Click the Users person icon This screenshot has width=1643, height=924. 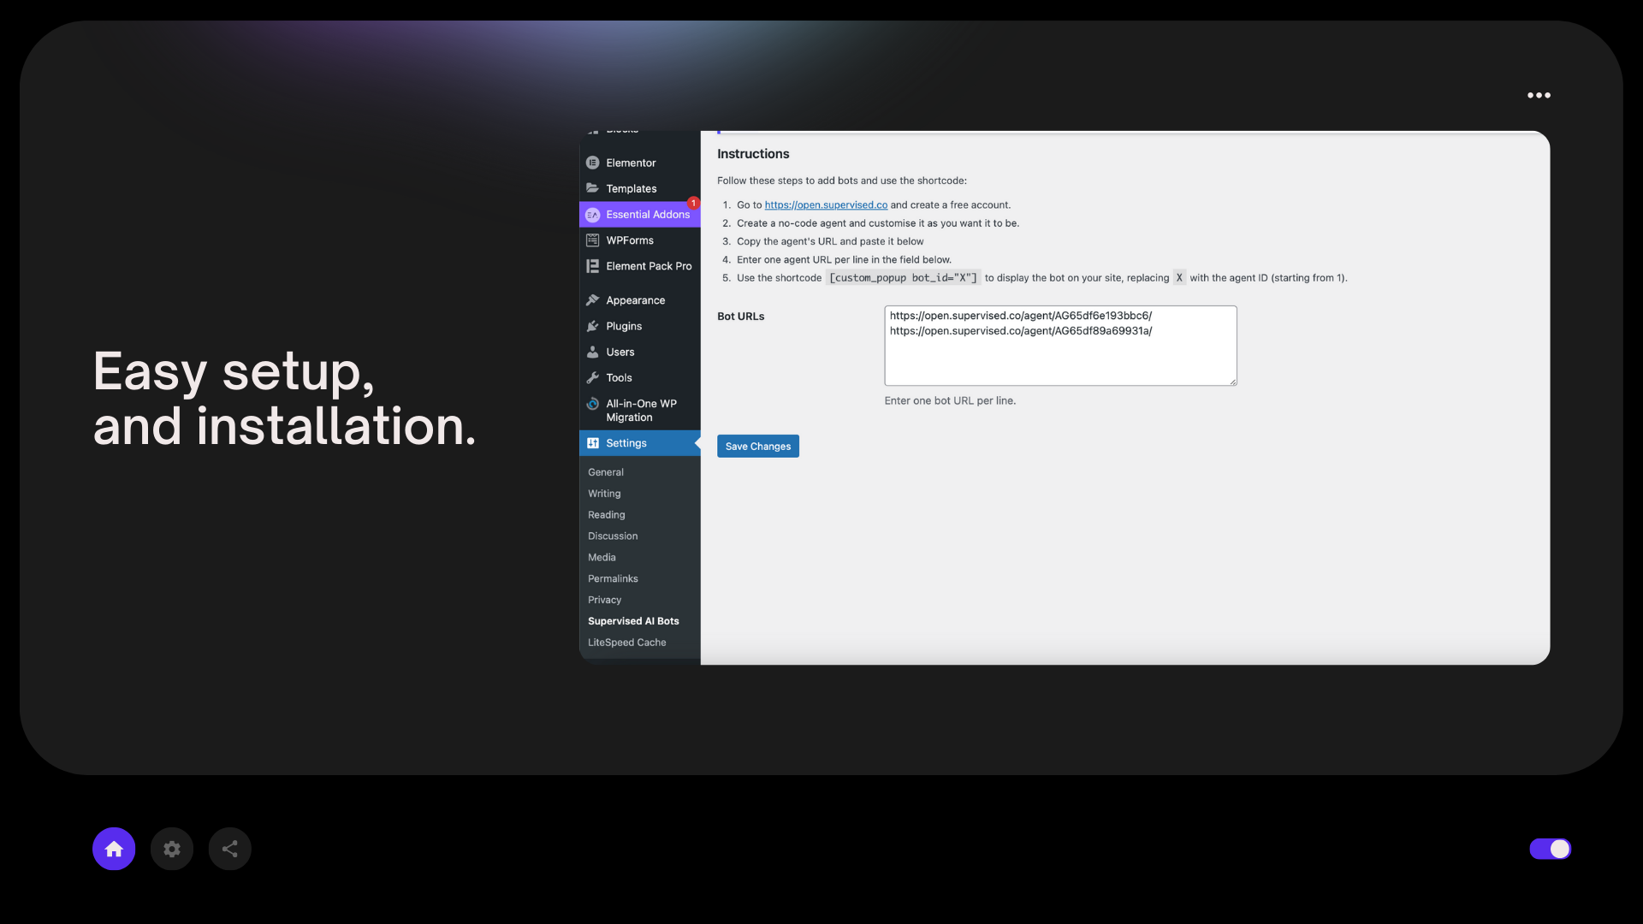(592, 352)
